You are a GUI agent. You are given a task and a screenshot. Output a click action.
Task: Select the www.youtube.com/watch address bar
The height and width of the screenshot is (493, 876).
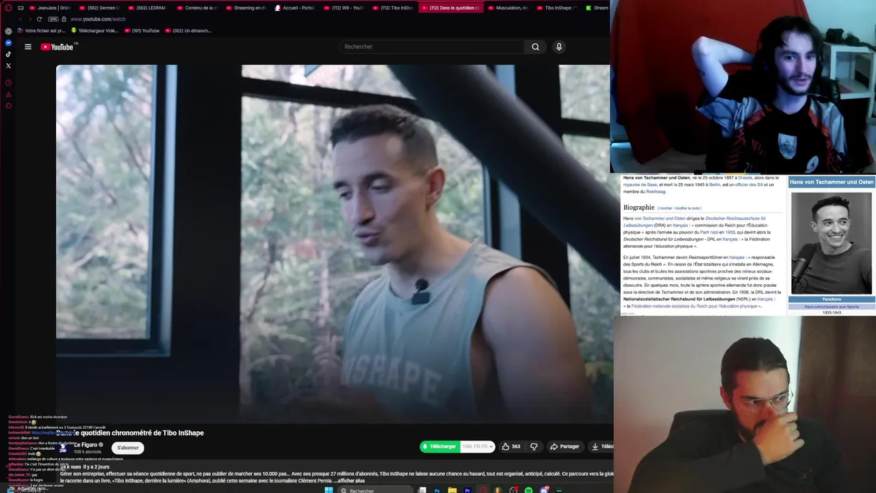pyautogui.click(x=98, y=19)
